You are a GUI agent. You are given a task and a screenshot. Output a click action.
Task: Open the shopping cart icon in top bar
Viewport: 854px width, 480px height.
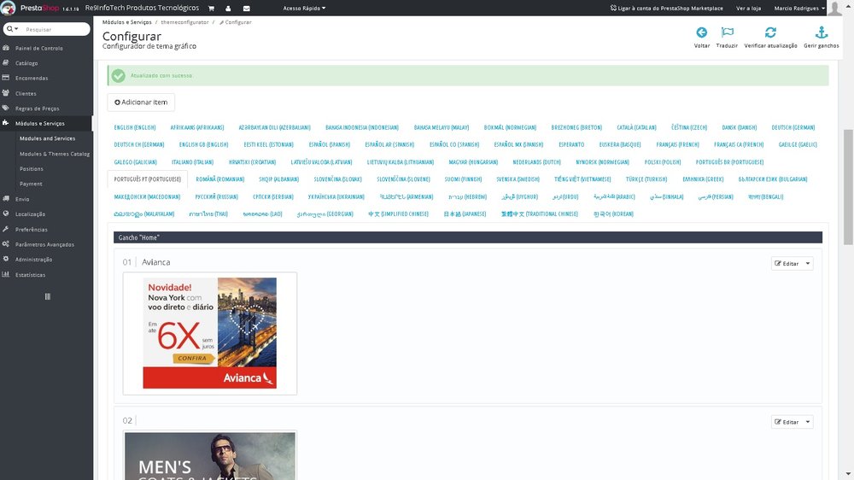(x=211, y=9)
